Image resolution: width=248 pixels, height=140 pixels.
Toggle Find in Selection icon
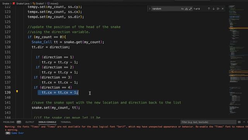coord(218,9)
